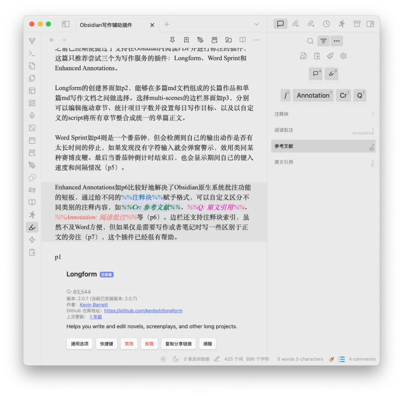The image size is (403, 396).
Task: Open the copy files icon in the ribbon
Action: pyautogui.click(x=32, y=78)
